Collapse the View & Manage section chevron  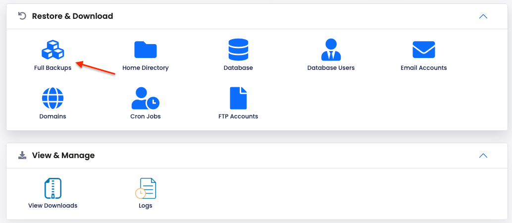click(x=483, y=156)
